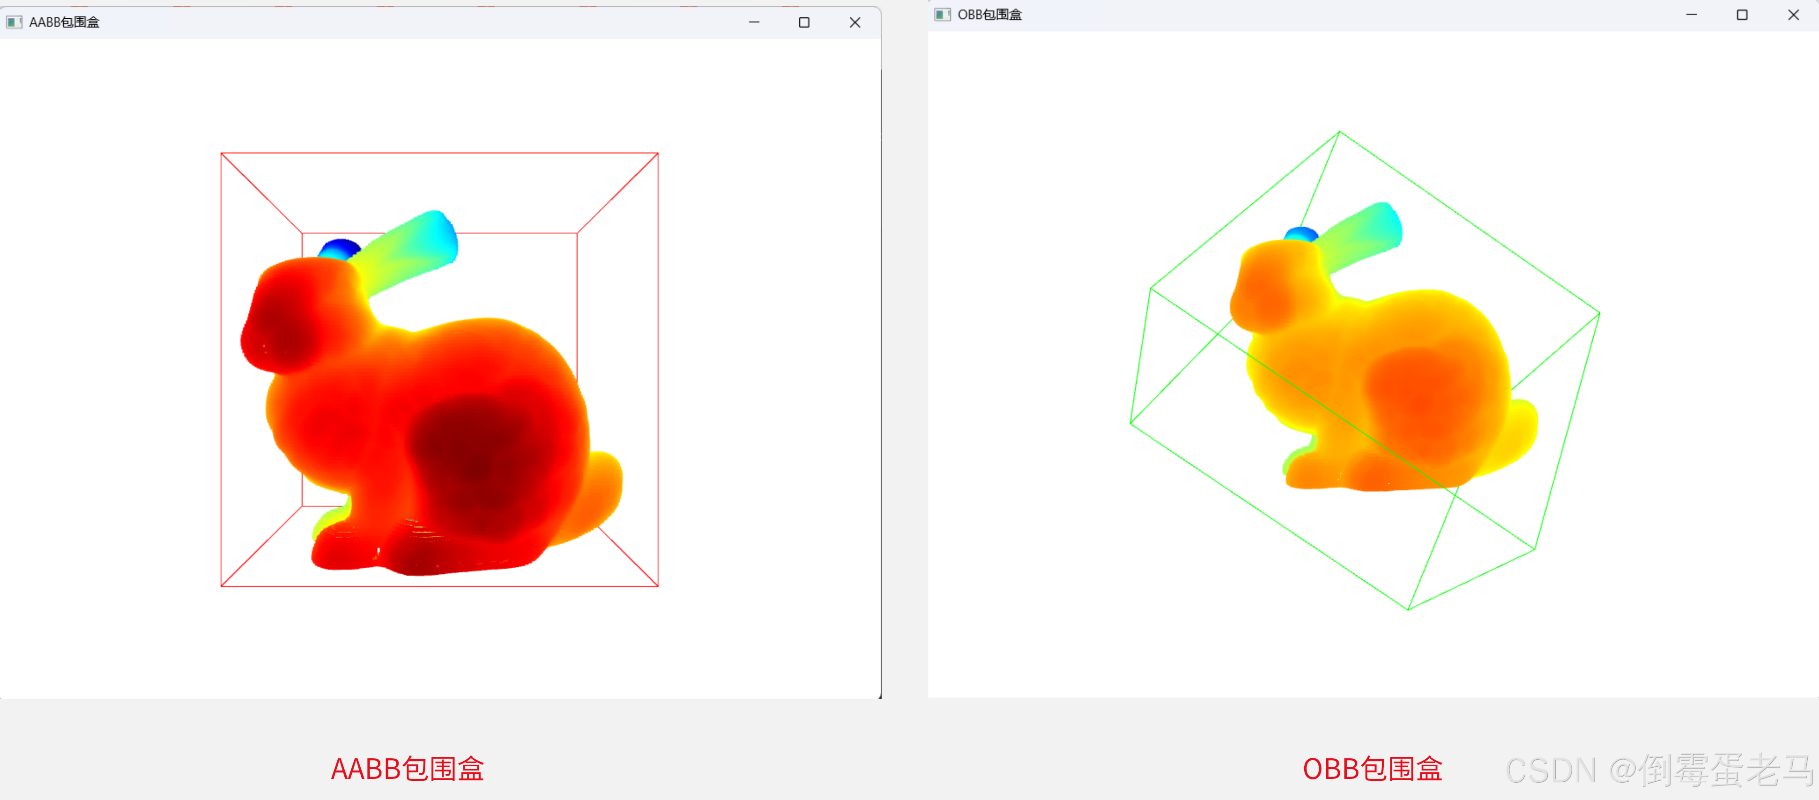Select the red AABB wireframe box

438,153
